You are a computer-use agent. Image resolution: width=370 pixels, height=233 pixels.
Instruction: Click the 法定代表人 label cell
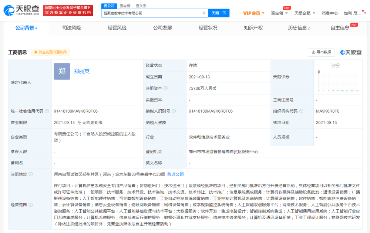tap(30, 83)
